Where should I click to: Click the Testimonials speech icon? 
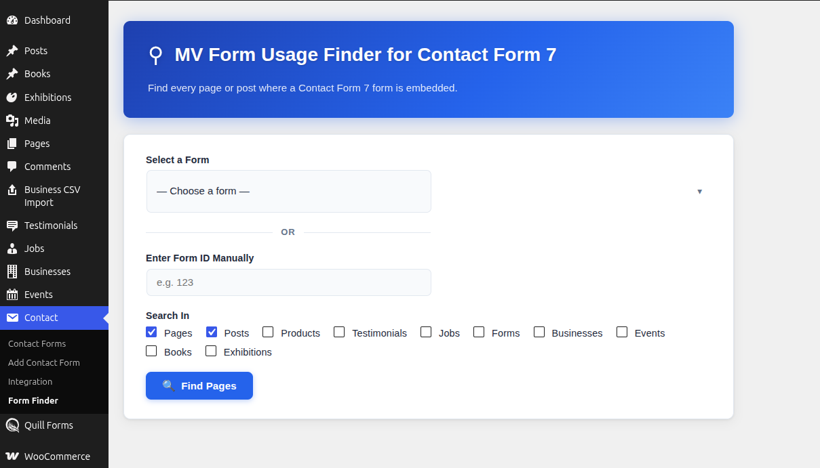coord(12,226)
